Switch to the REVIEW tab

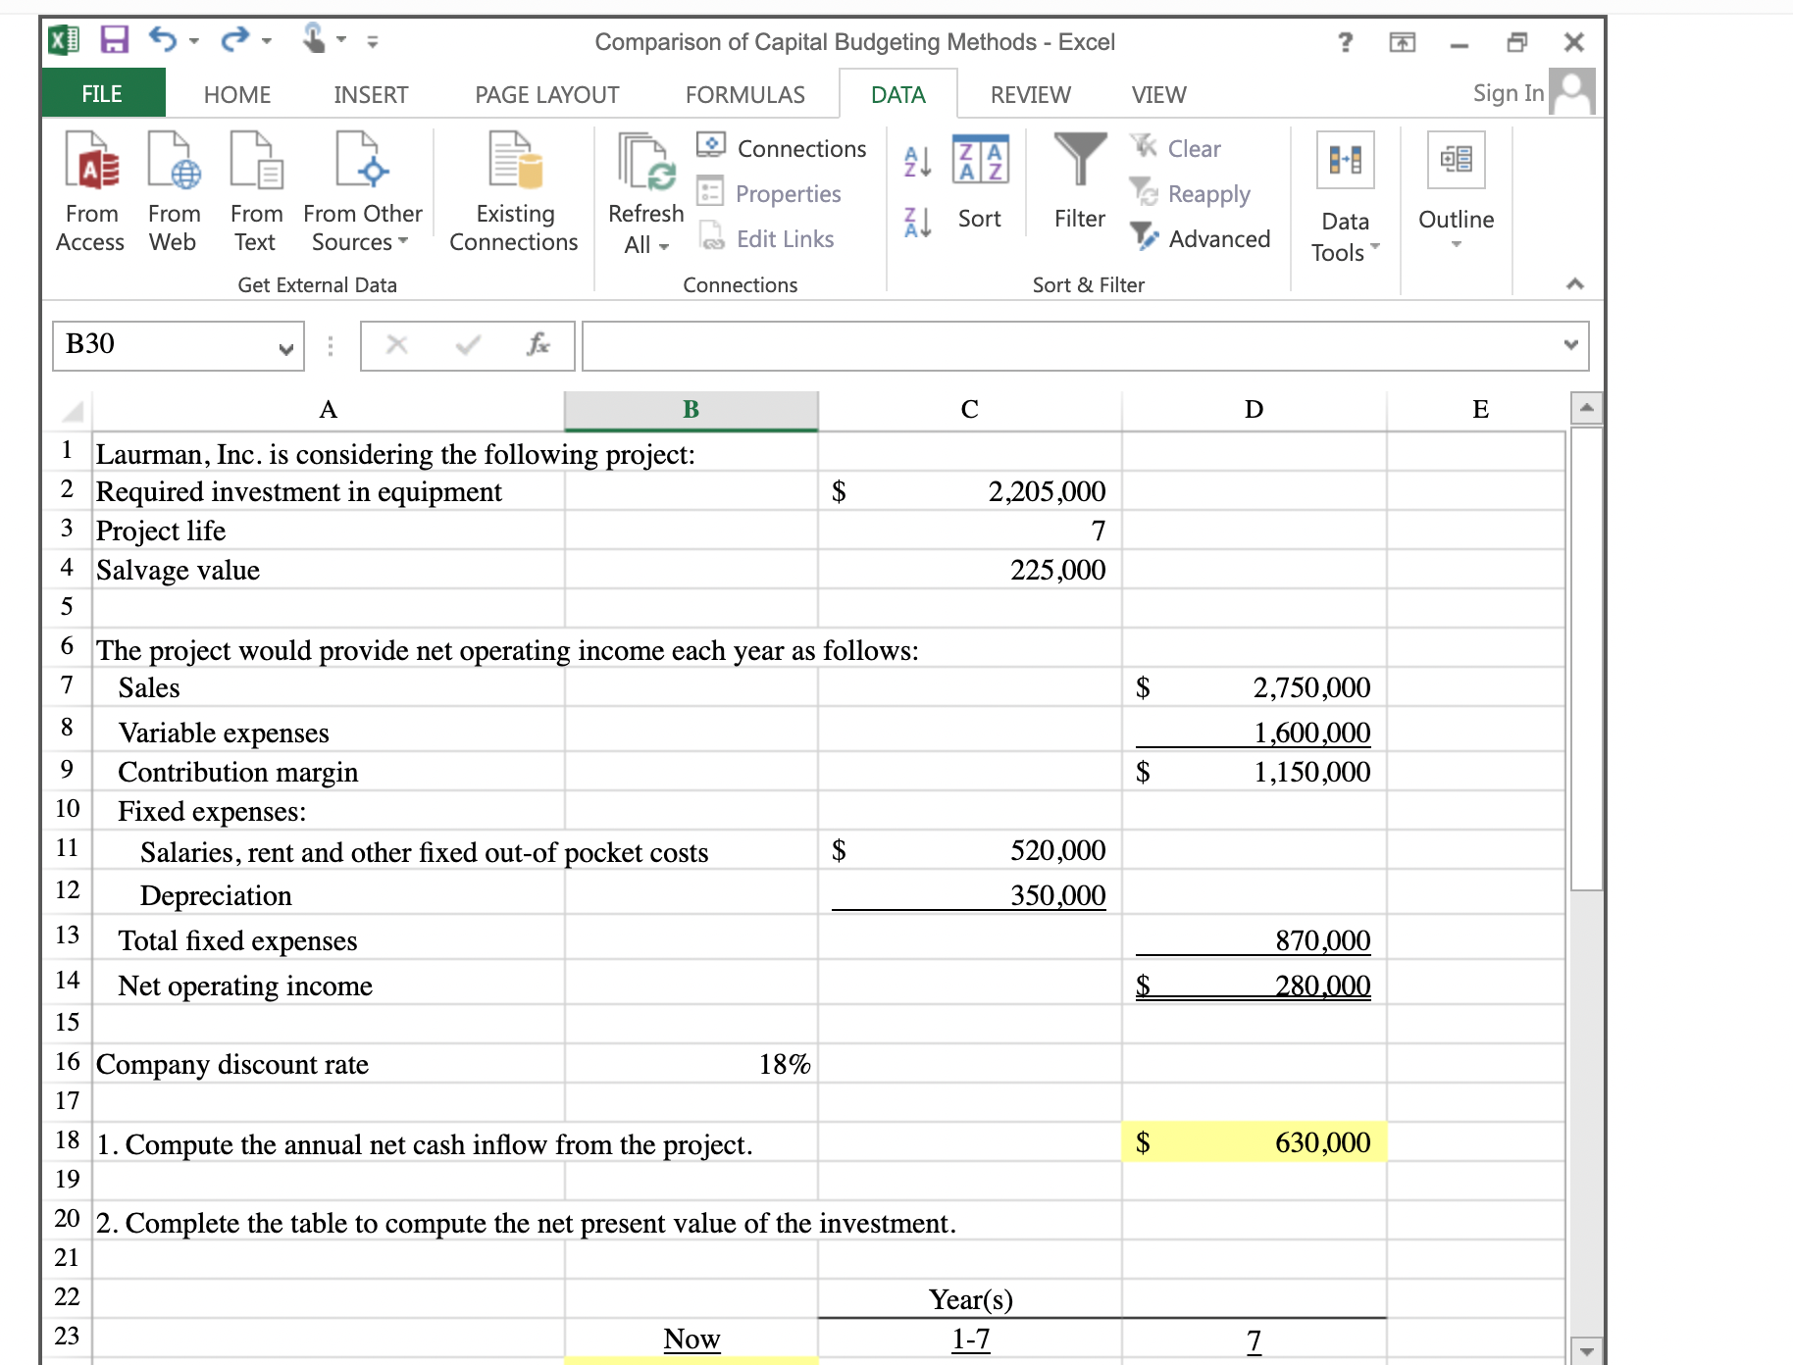[x=1031, y=95]
